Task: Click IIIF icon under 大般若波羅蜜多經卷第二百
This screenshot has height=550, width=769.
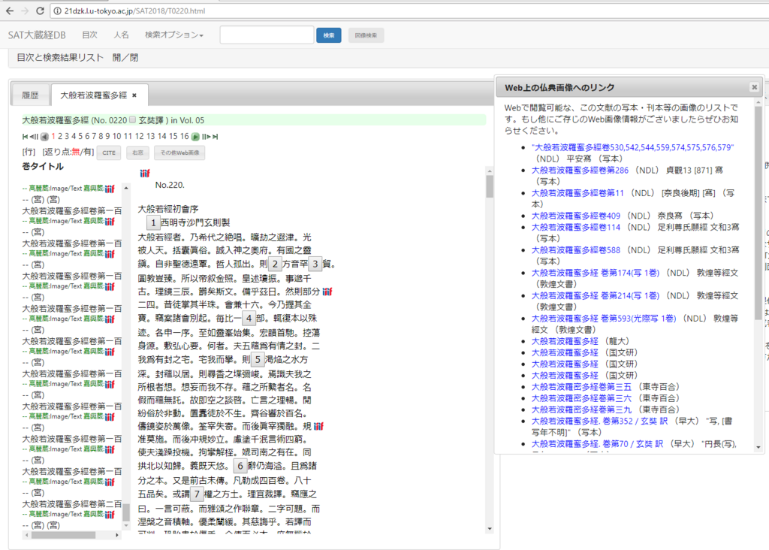Action: 110,514
